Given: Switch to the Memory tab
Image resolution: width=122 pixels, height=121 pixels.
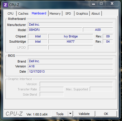Looking at the screenshot, I should (x=55, y=14).
